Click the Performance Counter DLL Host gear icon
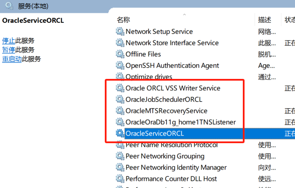This screenshot has width=295, height=188. (120, 179)
